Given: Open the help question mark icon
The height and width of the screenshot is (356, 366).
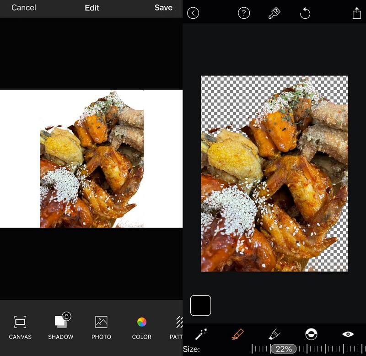Looking at the screenshot, I should [244, 13].
